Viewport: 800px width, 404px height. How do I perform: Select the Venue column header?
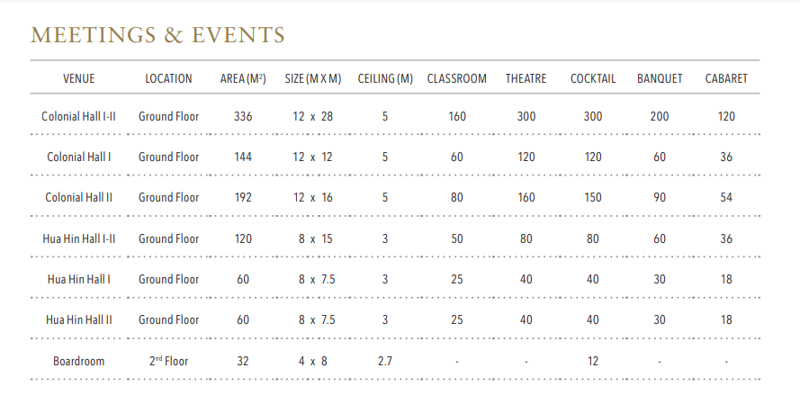(78, 78)
